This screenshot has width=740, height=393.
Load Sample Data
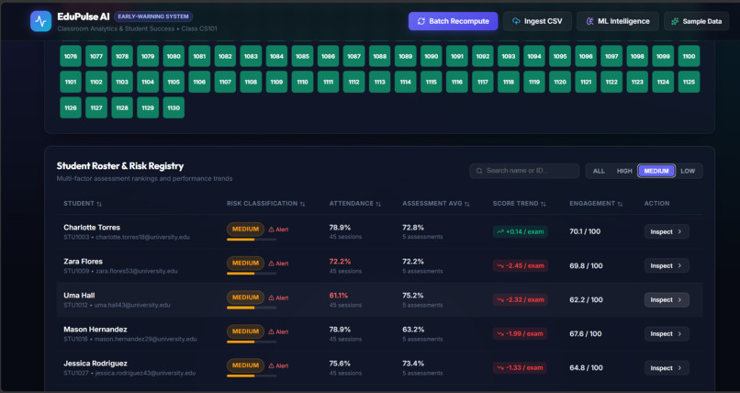tap(697, 21)
